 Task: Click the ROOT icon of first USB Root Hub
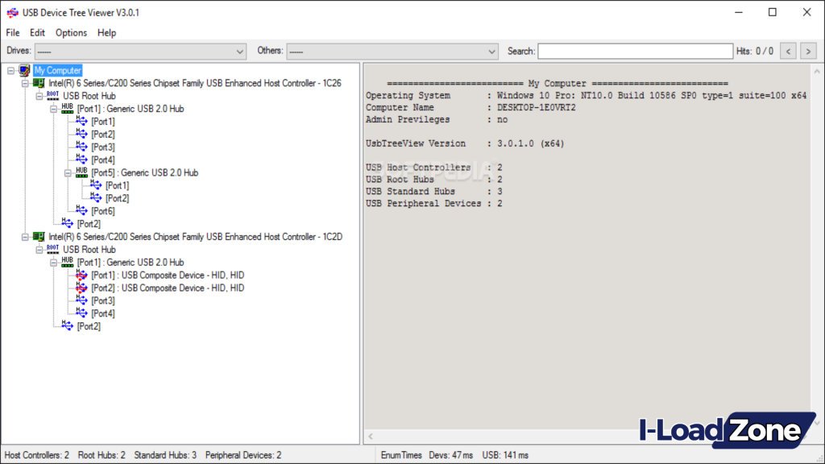pos(52,96)
